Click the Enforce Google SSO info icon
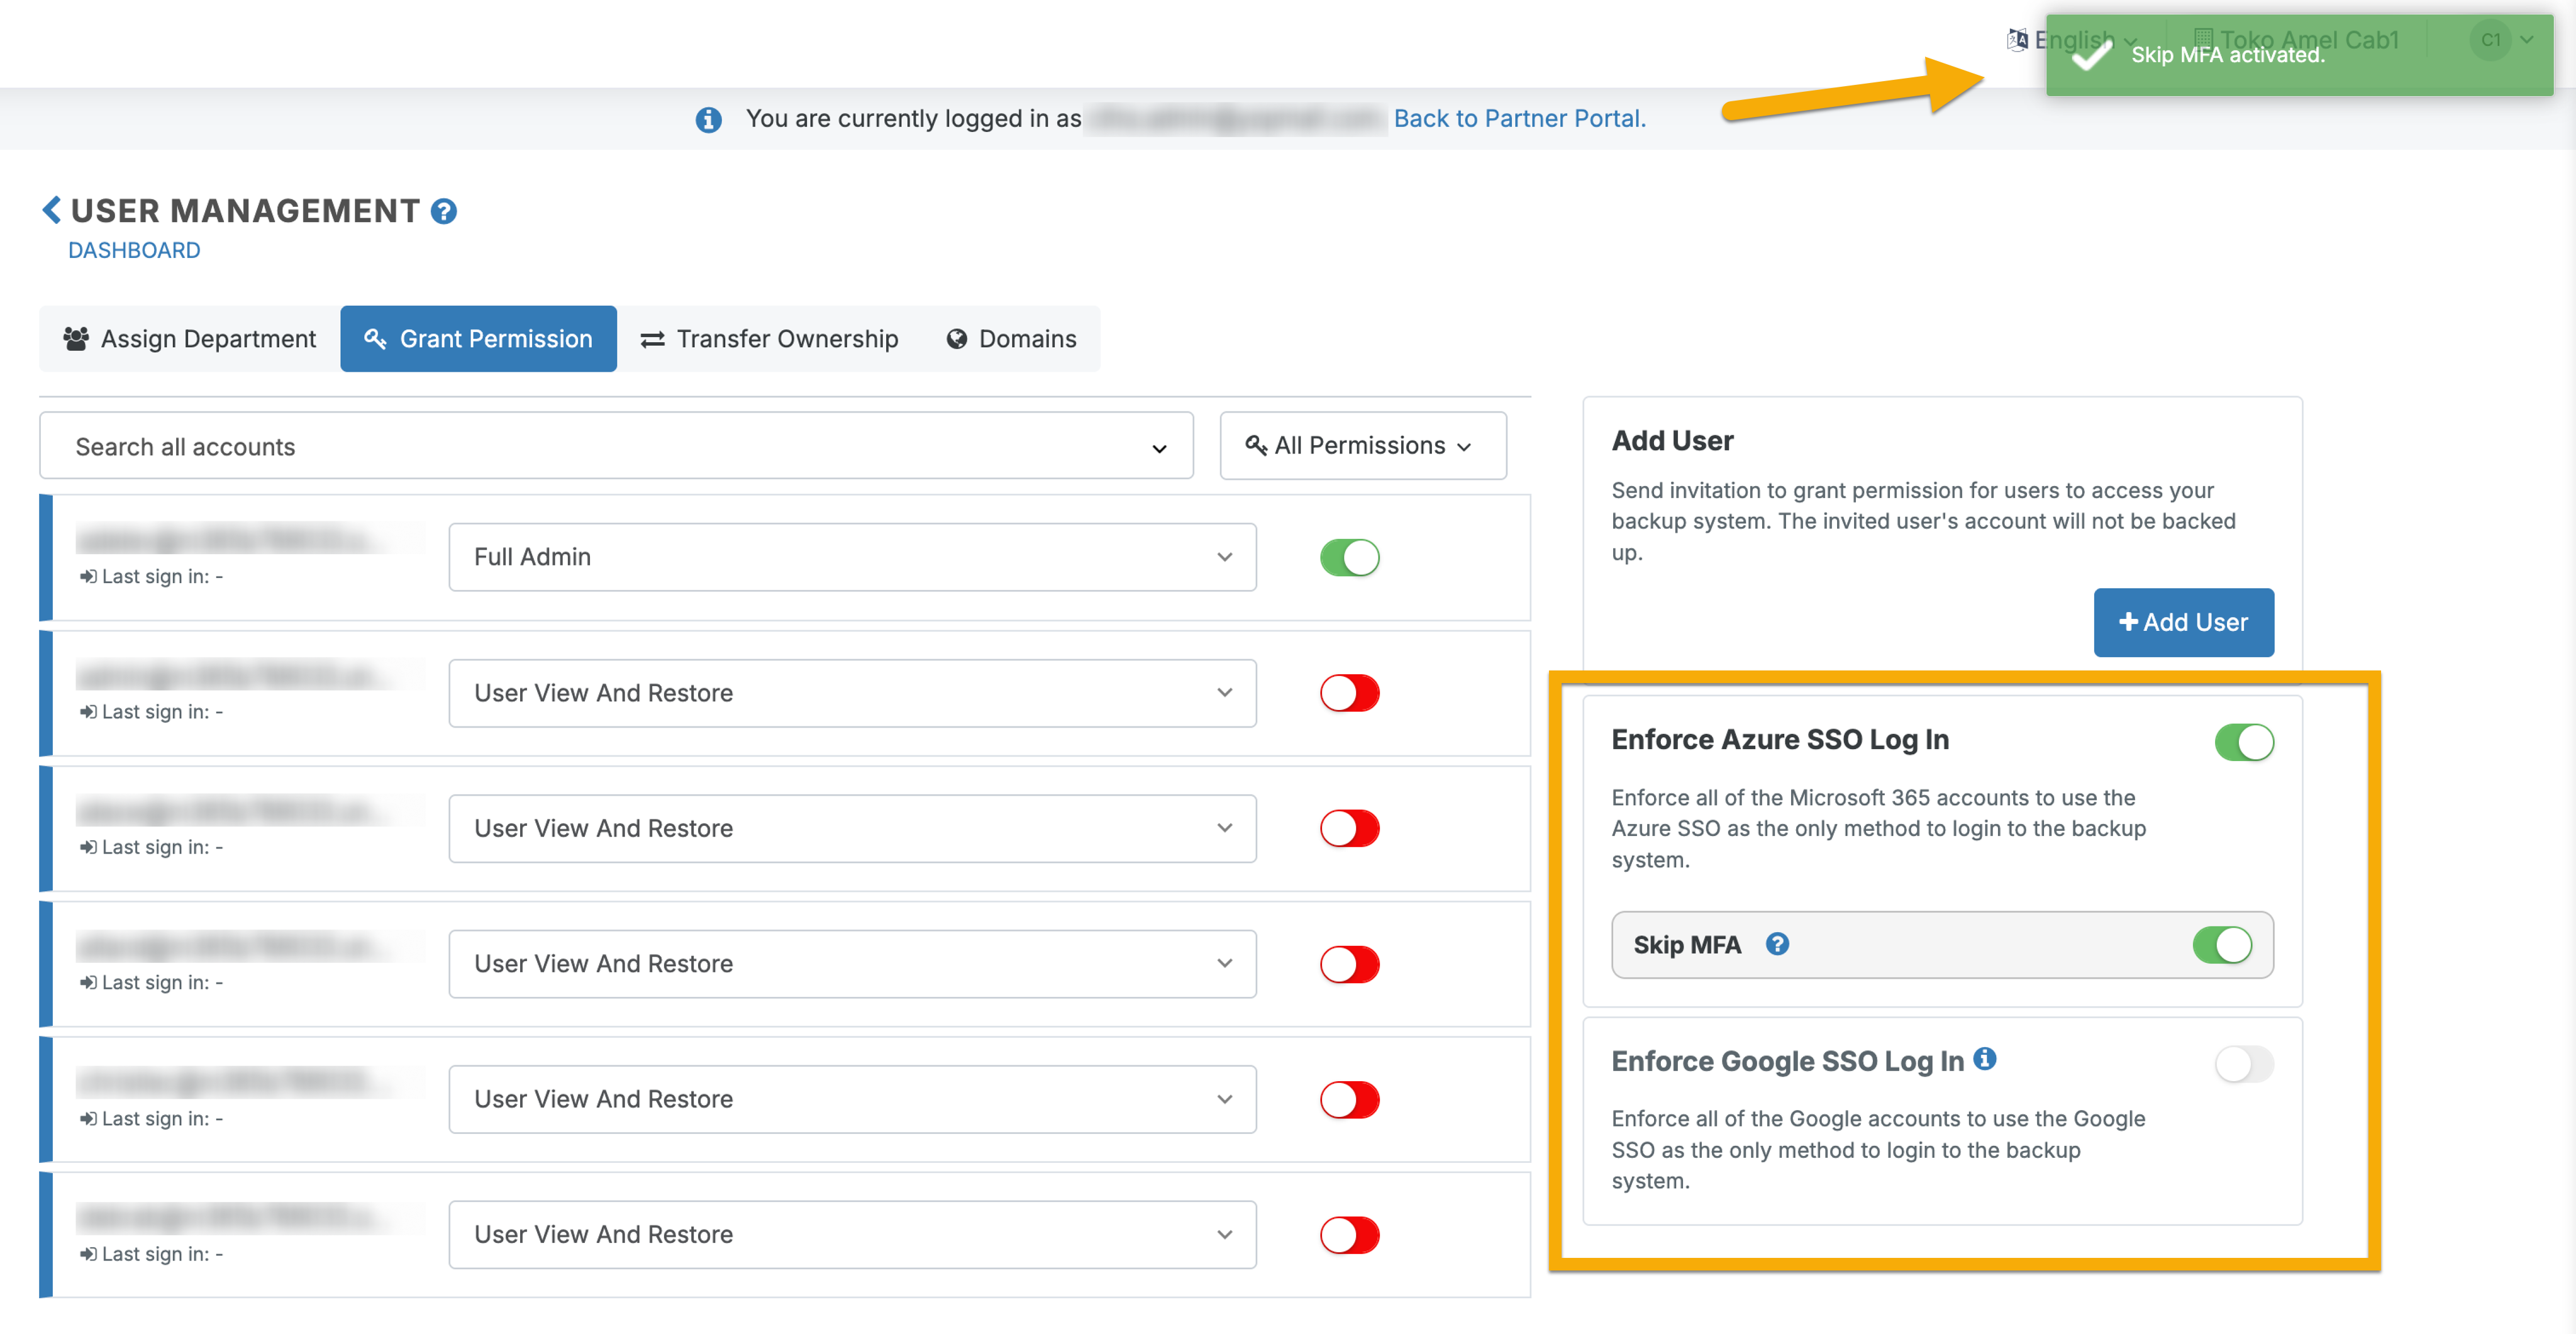 1984,1058
